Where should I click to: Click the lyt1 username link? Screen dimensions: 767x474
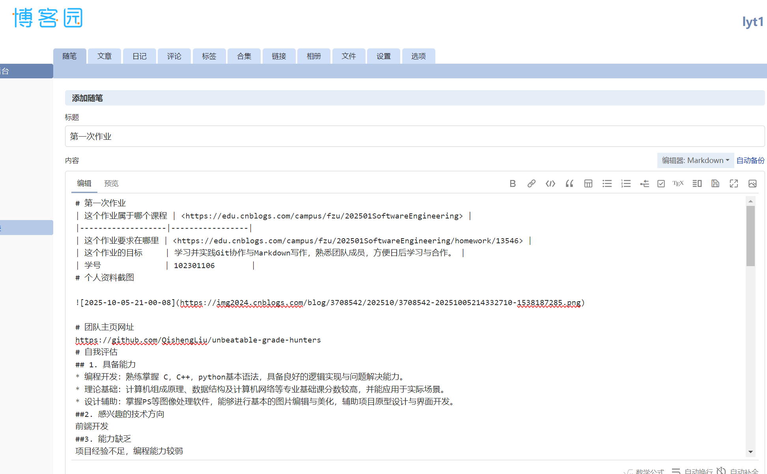click(752, 22)
